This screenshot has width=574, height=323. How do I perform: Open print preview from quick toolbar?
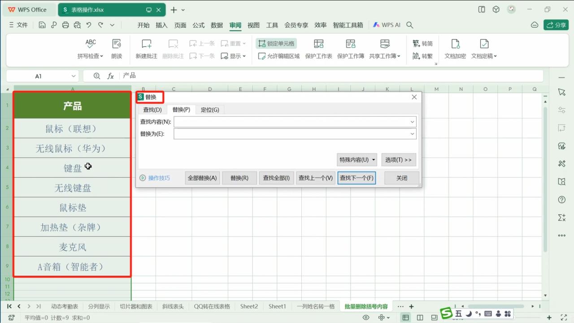[77, 25]
